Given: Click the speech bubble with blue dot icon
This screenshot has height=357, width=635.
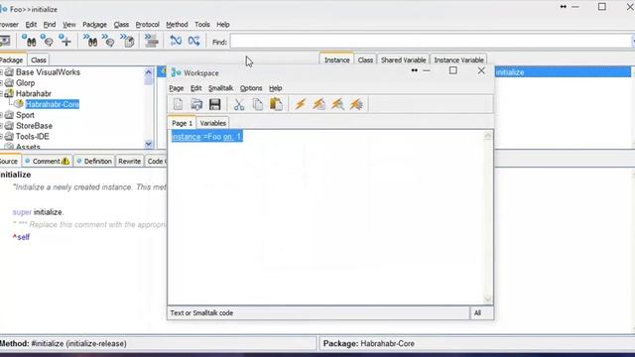Looking at the screenshot, I should 47,41.
